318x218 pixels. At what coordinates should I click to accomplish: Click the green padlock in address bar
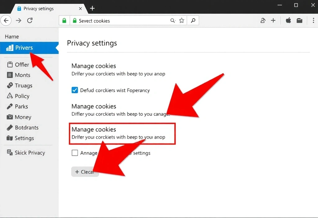[x=64, y=20]
